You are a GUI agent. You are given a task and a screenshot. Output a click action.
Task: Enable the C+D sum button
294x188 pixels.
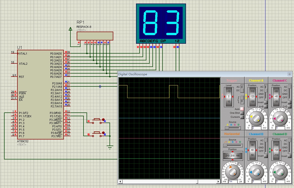point(289,106)
